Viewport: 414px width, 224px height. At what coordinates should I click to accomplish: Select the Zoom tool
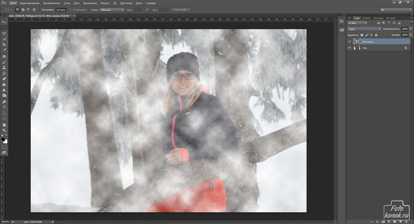click(4, 130)
